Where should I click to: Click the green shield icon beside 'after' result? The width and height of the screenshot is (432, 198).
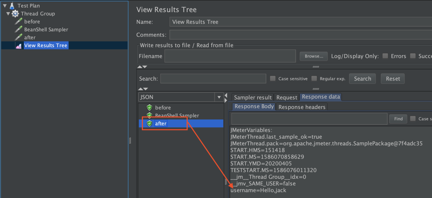(x=149, y=123)
